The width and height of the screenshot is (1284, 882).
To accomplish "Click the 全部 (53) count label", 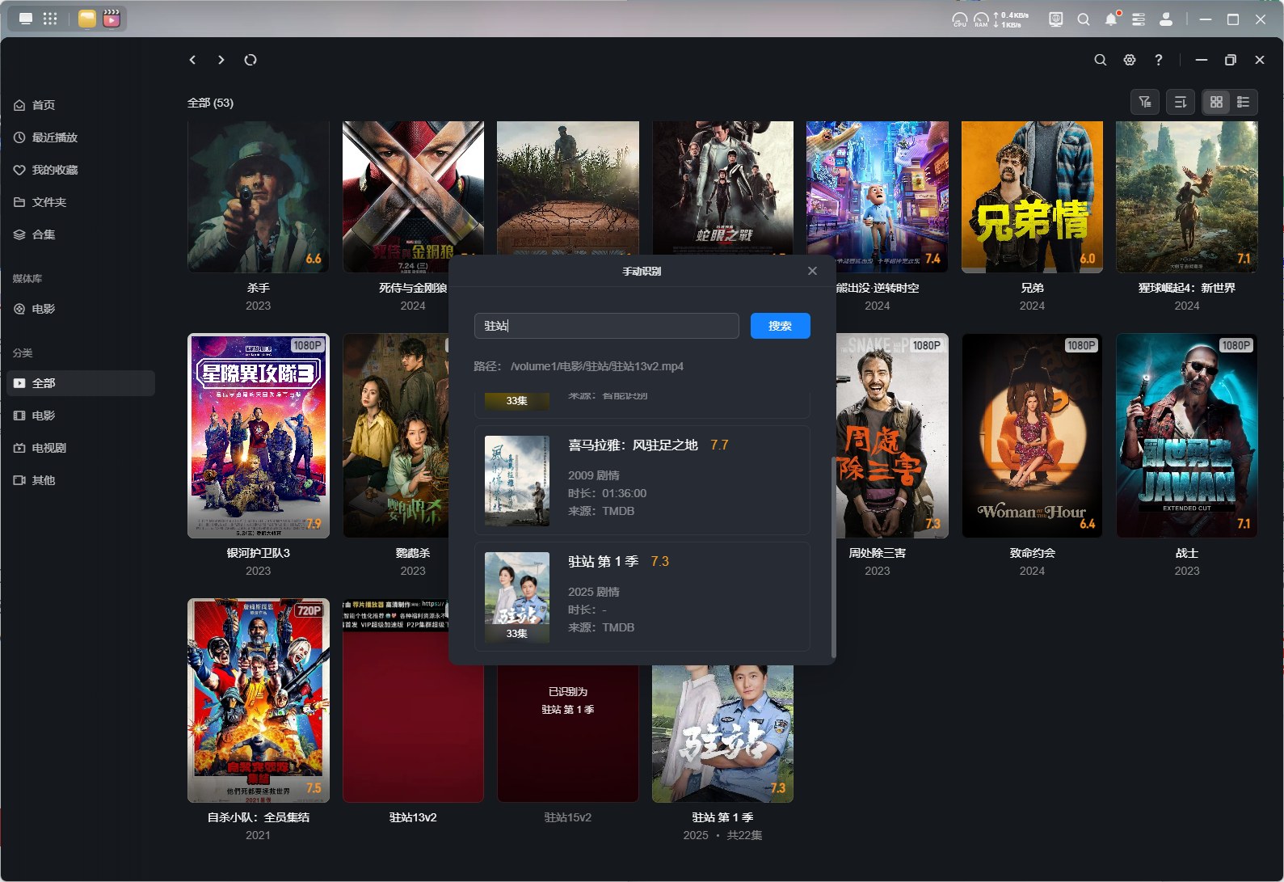I will point(210,103).
